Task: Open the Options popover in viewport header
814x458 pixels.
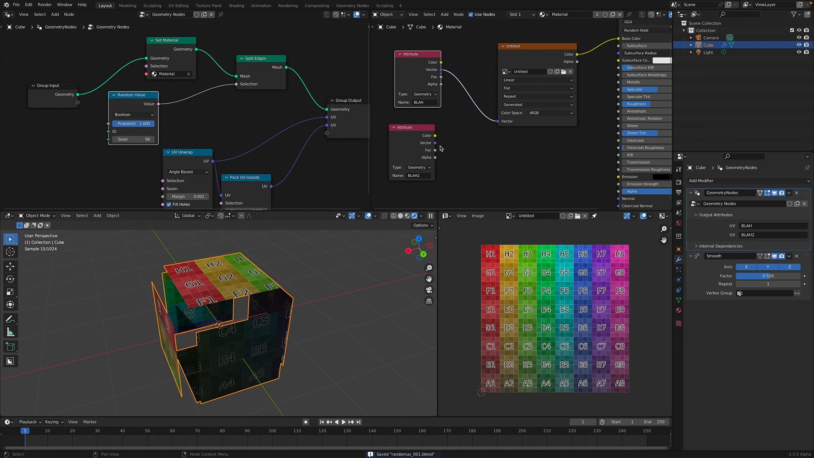Action: 422,225
